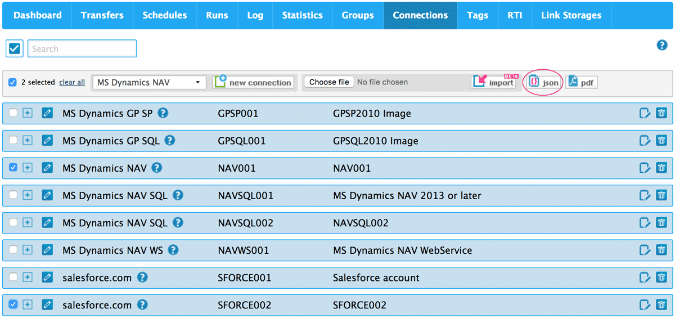
Task: Expand the NAVWS001 row with plus icon
Action: coord(27,250)
